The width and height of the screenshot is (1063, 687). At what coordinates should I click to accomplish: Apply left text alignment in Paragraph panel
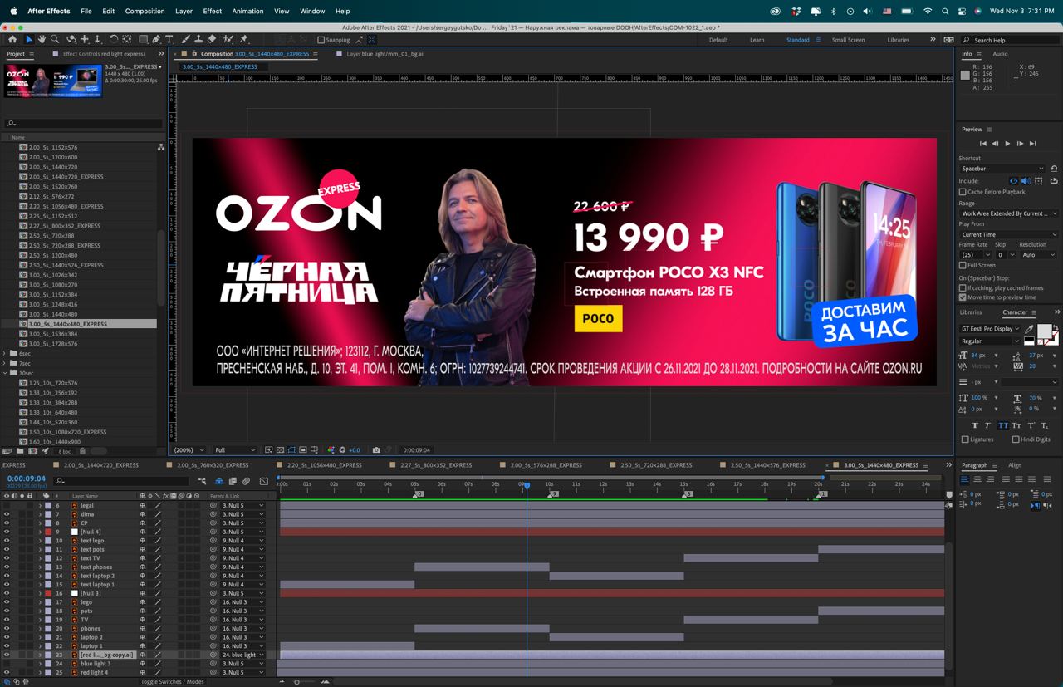[965, 479]
